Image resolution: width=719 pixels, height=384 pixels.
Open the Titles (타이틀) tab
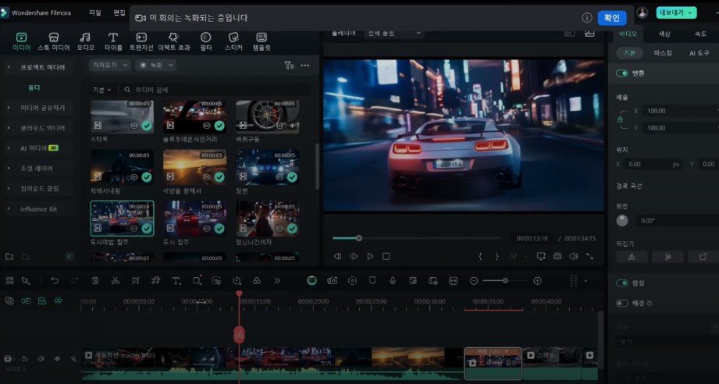[113, 41]
